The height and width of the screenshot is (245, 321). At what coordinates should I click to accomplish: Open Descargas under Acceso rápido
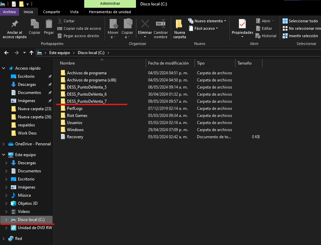tap(27, 84)
